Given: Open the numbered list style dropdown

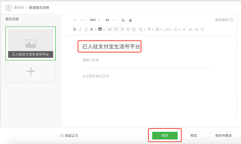Looking at the screenshot, I should (171, 29).
